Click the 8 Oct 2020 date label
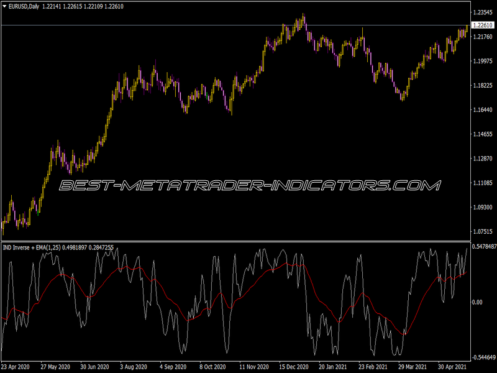Viewport: 497px width, 373px height. tap(212, 367)
